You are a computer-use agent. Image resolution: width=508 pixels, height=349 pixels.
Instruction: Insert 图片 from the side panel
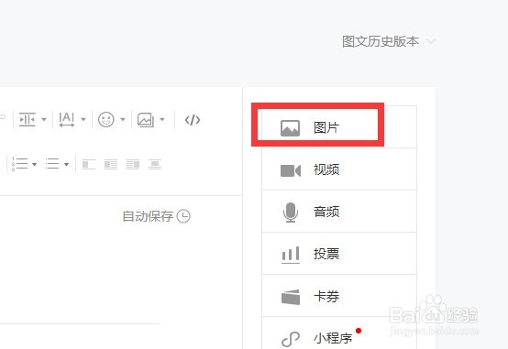pyautogui.click(x=339, y=127)
